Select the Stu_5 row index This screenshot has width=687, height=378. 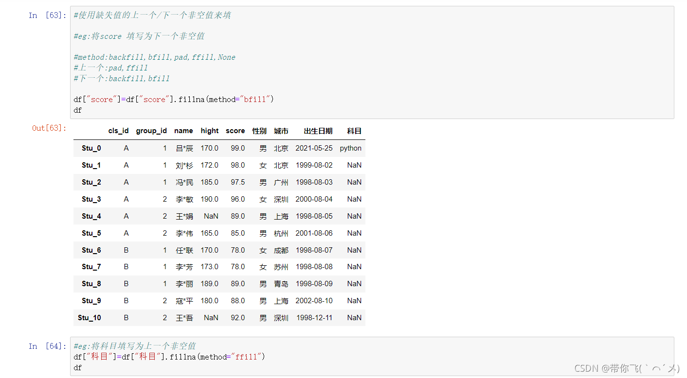[91, 233]
